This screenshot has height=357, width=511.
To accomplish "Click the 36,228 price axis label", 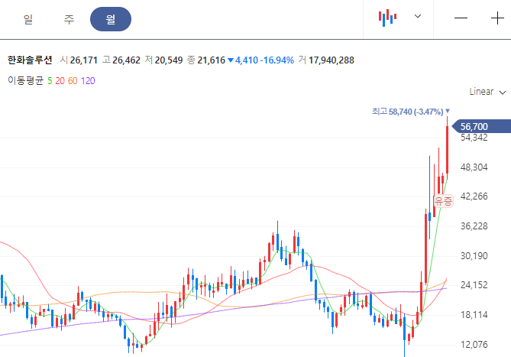I will [474, 226].
